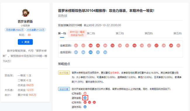Select red ball 09 in 定前区码
The height and width of the screenshot is (111, 190).
click(x=105, y=46)
